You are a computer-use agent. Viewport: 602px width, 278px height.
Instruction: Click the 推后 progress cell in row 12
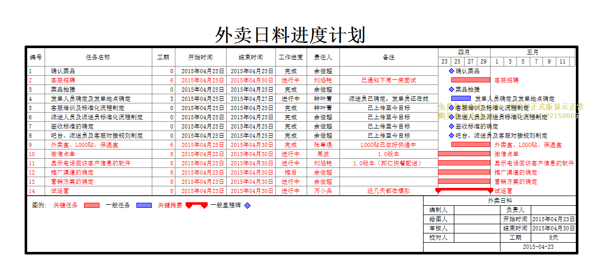[291, 172]
